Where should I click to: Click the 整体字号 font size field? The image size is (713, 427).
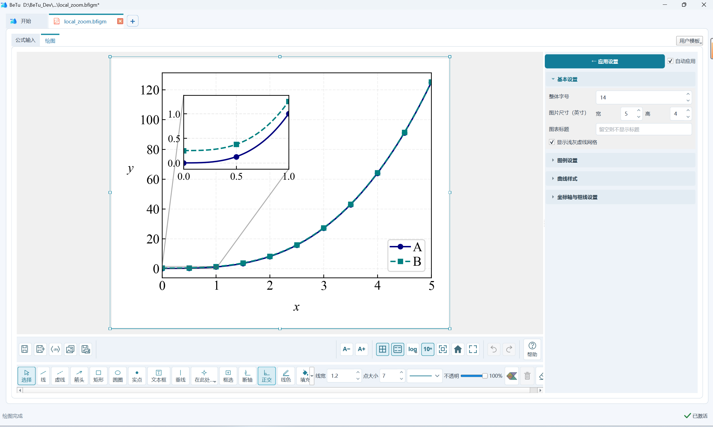[x=644, y=97]
